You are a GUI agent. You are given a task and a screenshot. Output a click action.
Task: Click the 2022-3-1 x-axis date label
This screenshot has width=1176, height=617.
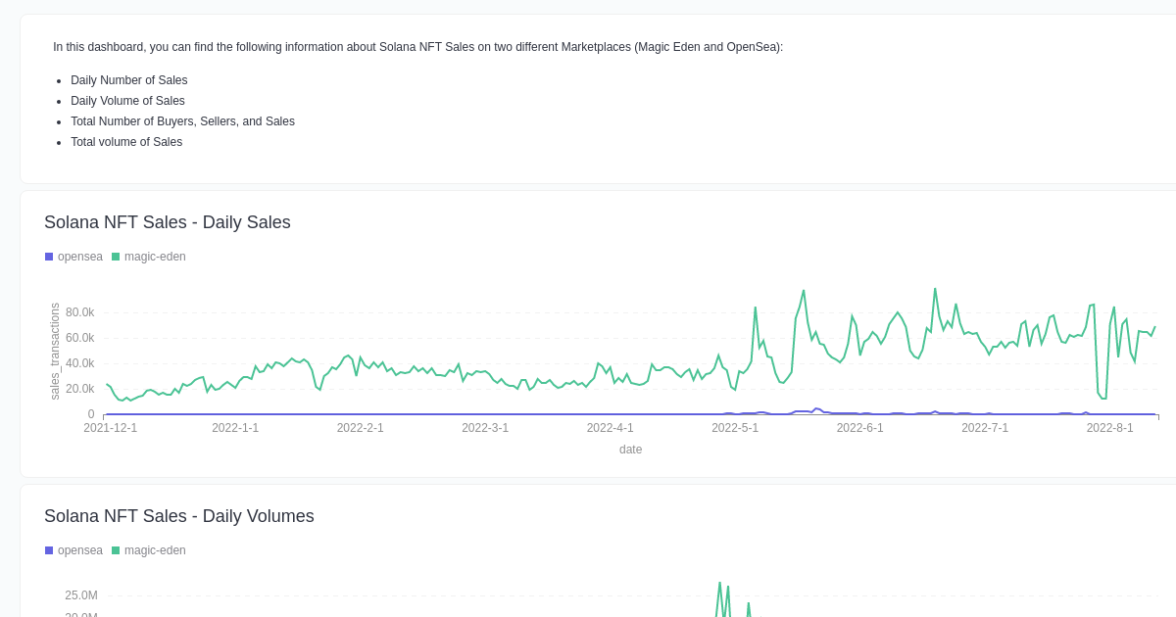(x=485, y=428)
